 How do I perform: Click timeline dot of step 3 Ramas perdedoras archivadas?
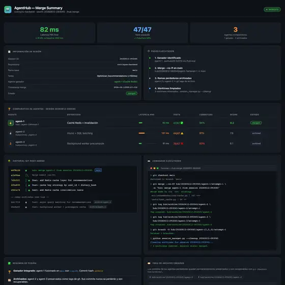150,78
